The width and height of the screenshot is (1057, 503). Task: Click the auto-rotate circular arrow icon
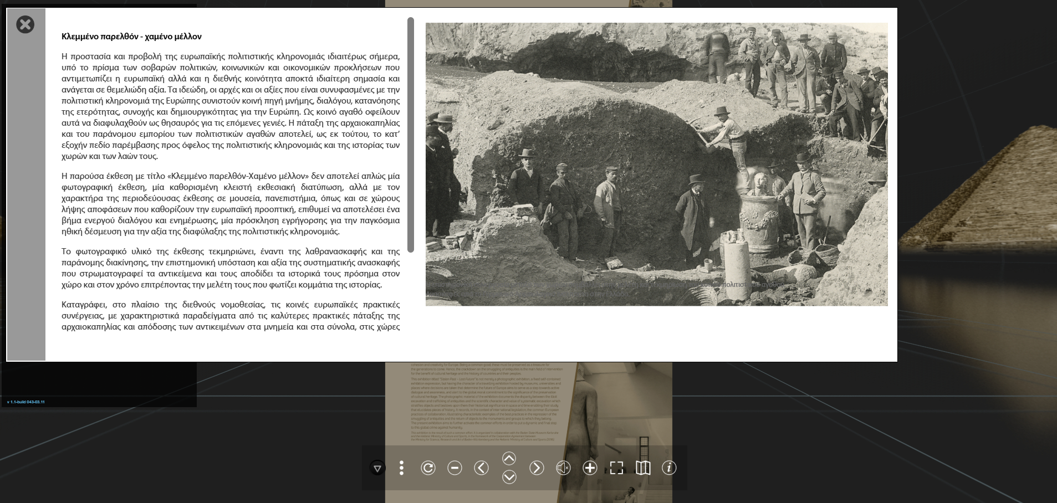tap(428, 468)
